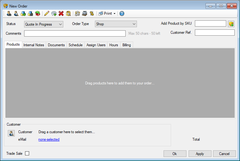Click the "Max 50 chars - 50 left" text

coord(144,33)
